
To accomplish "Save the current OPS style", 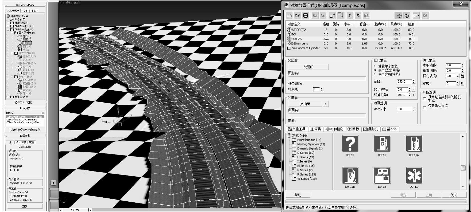I will [x=306, y=15].
